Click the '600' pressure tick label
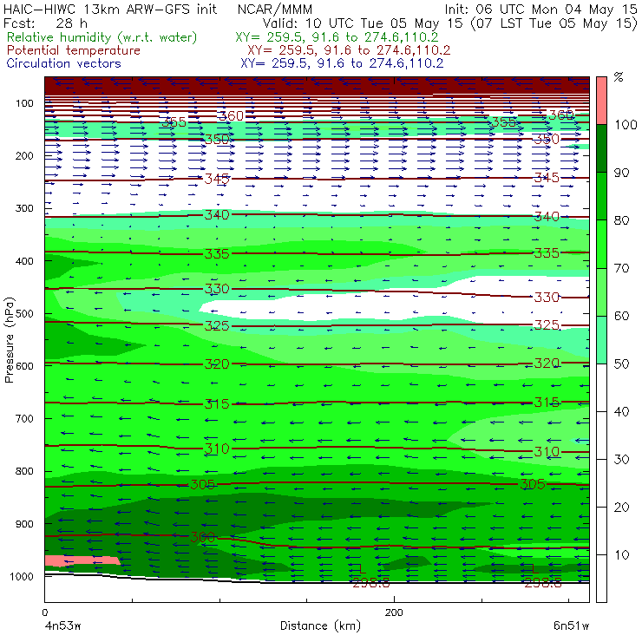 click(x=24, y=365)
